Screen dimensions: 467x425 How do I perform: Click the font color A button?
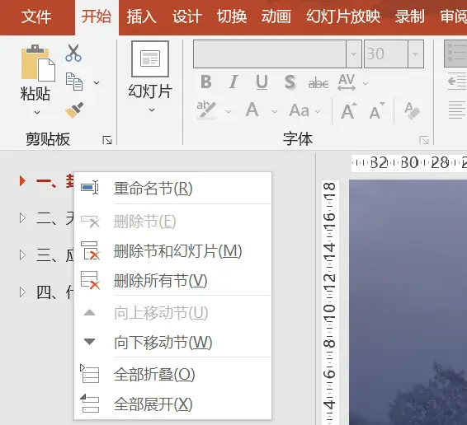pyautogui.click(x=252, y=110)
